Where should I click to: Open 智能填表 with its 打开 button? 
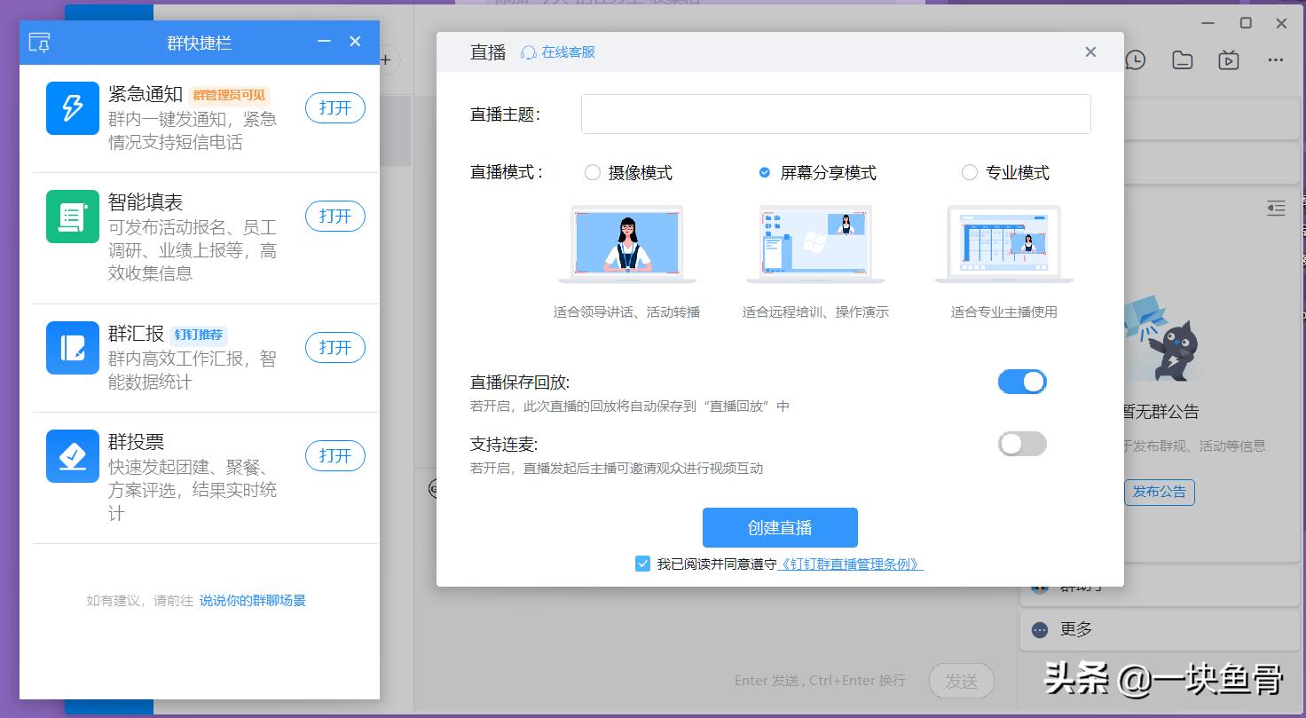[x=335, y=216]
